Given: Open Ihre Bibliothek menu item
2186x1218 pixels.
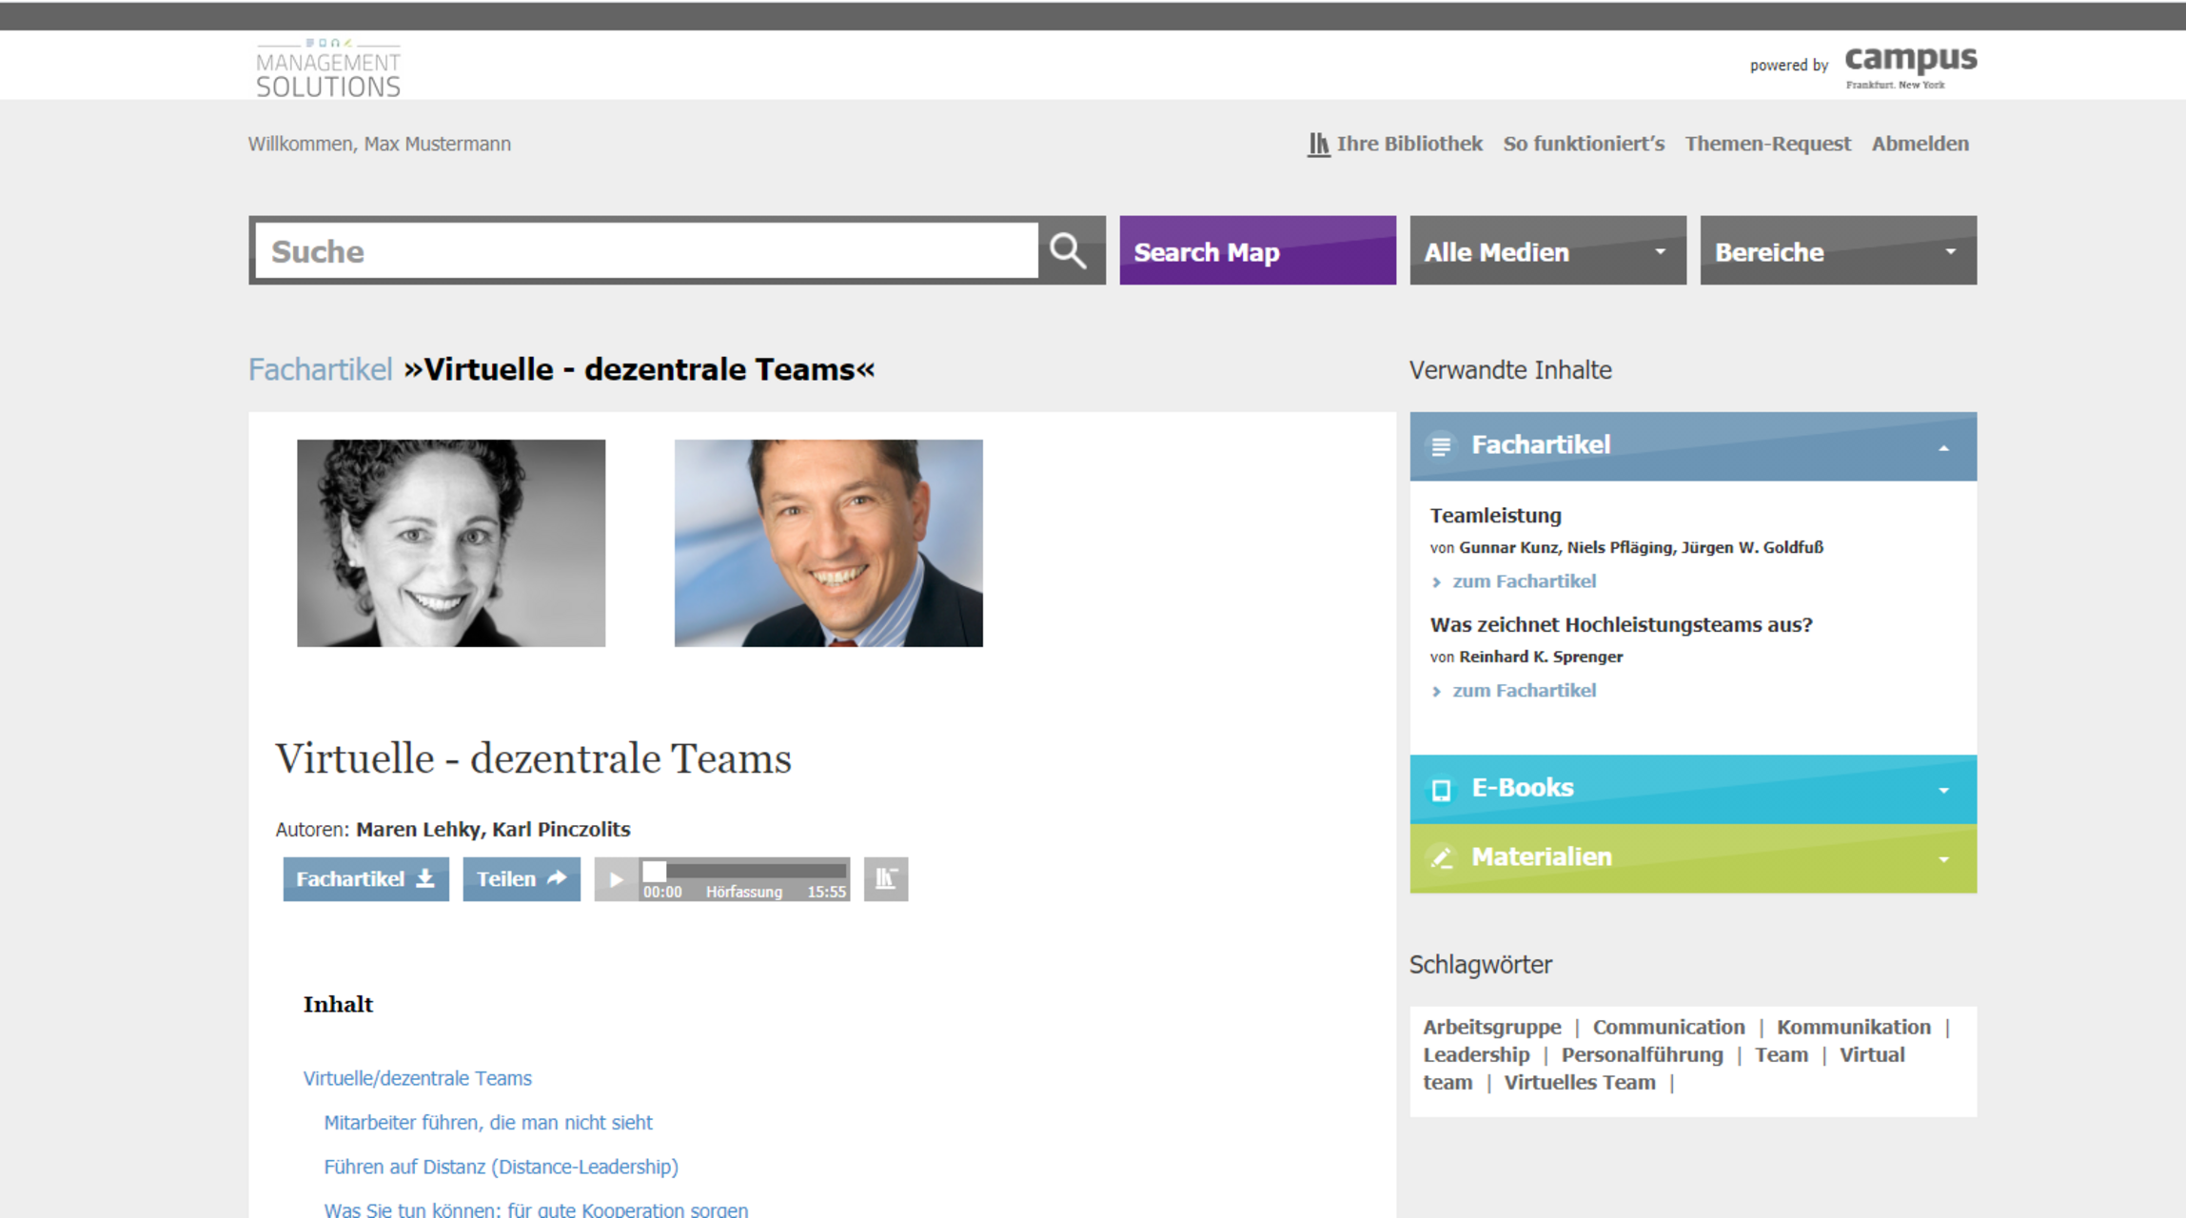Looking at the screenshot, I should (x=1409, y=144).
